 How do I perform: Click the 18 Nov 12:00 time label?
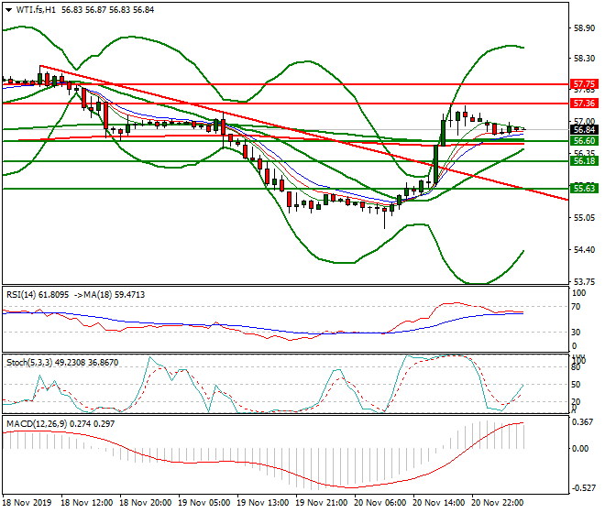tap(87, 503)
